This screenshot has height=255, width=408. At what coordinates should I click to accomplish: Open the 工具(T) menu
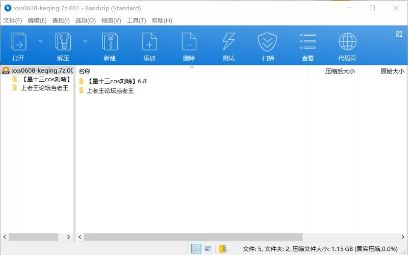pyautogui.click(x=136, y=20)
